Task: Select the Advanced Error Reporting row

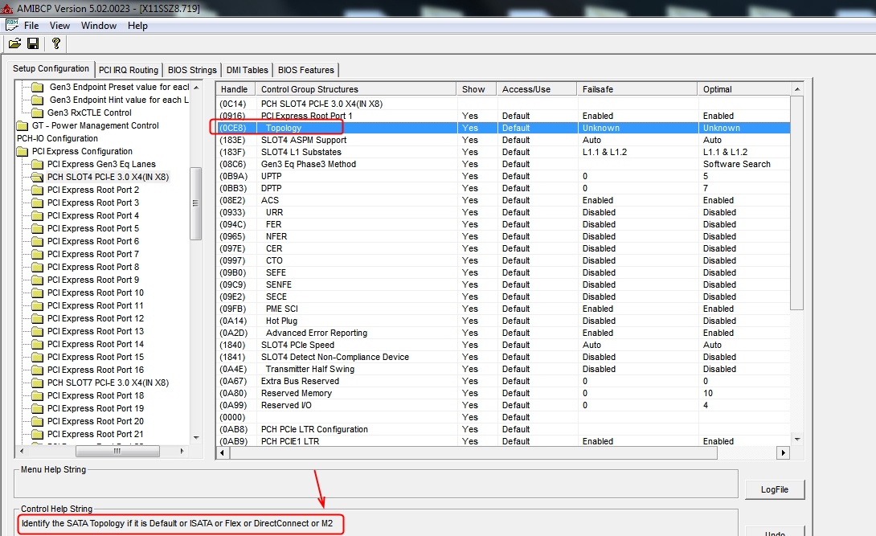Action: (x=503, y=333)
